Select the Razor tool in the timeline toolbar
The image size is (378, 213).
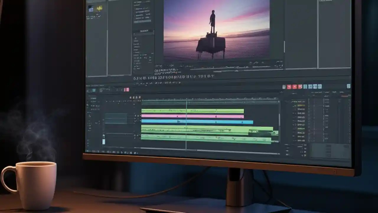click(x=133, y=97)
